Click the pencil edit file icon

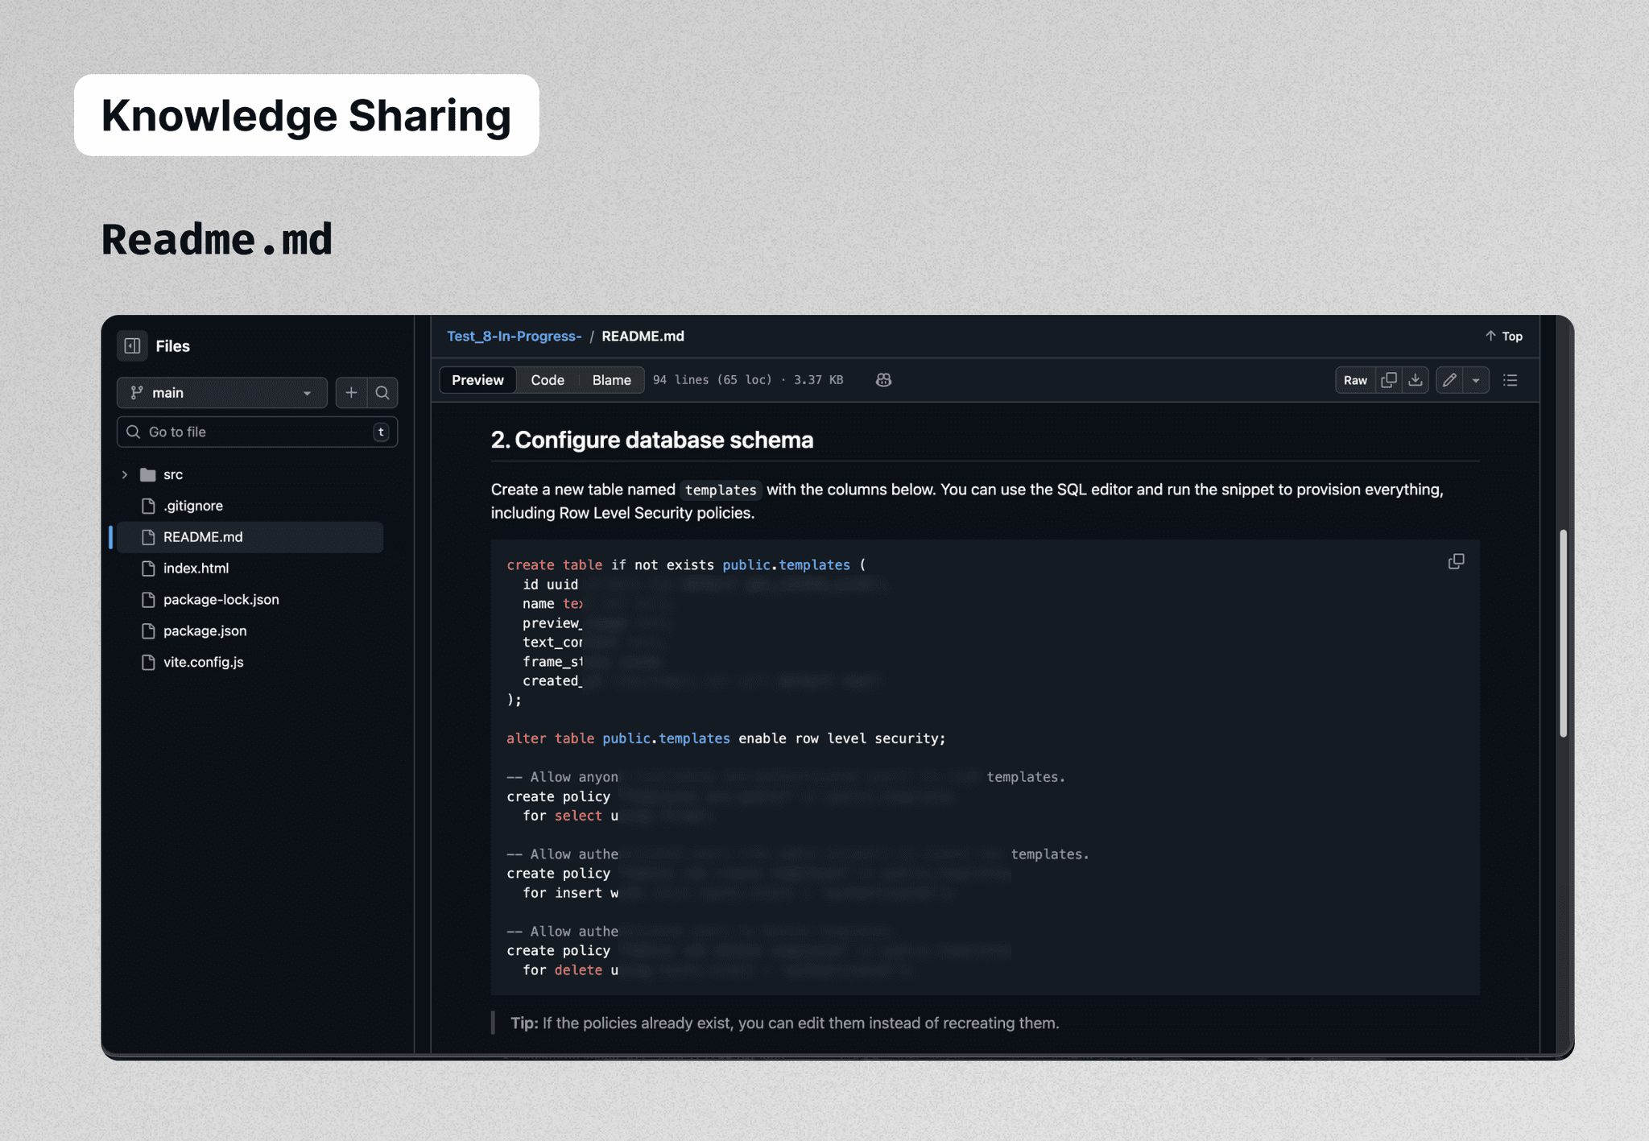coord(1449,380)
